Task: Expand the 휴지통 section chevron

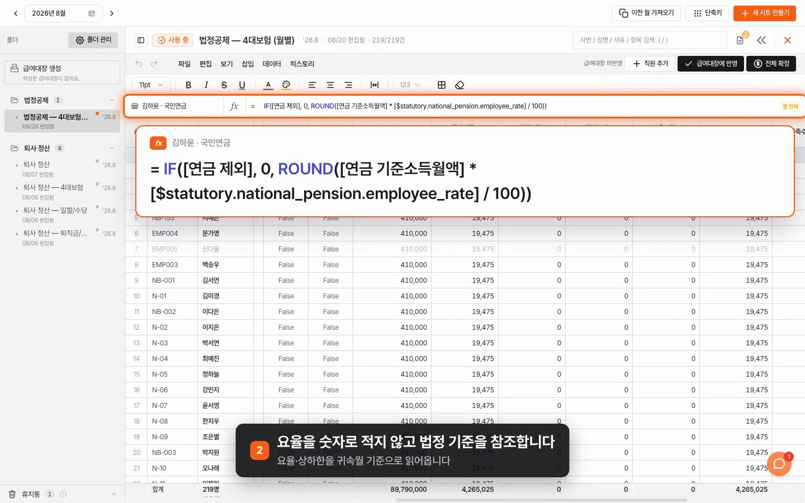Action: 114,494
